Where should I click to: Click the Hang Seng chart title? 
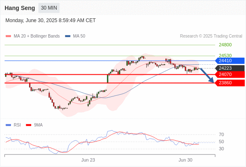pos(20,8)
